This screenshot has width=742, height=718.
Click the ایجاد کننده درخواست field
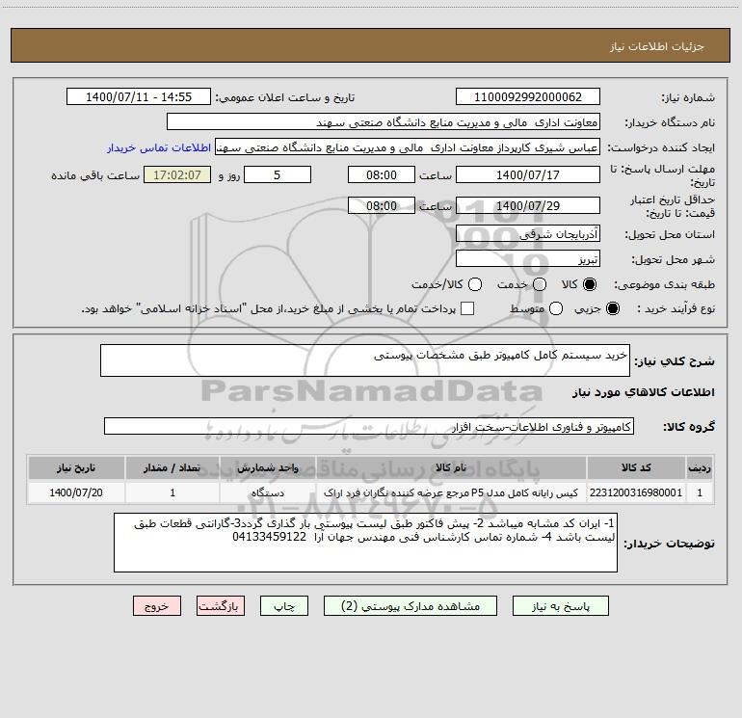(408, 147)
